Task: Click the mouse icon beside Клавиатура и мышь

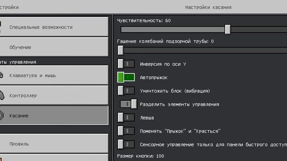Action: click(1, 75)
